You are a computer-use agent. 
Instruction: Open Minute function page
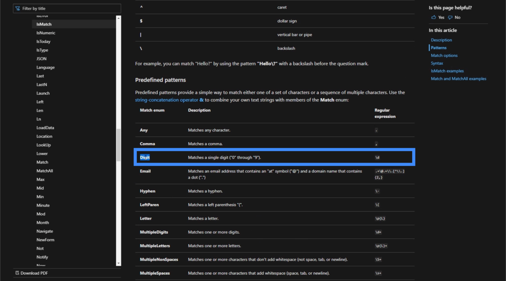(x=43, y=205)
